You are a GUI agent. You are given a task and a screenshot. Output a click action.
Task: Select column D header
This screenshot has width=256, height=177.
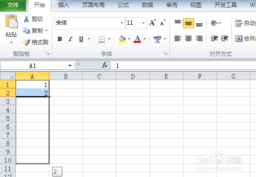tap(133, 76)
